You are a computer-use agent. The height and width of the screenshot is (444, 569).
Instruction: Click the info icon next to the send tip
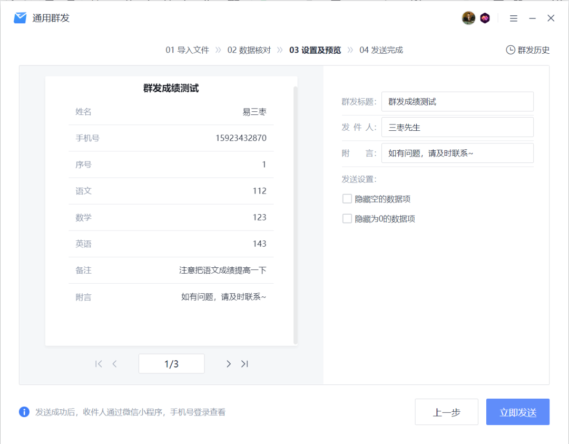point(24,412)
